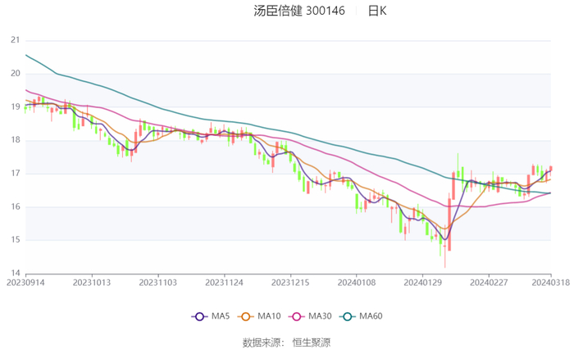Click the data source text 恒生聚源

[312, 342]
